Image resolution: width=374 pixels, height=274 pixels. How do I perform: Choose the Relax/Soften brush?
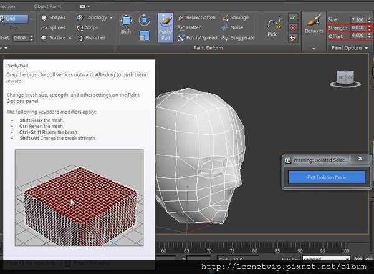coord(197,18)
